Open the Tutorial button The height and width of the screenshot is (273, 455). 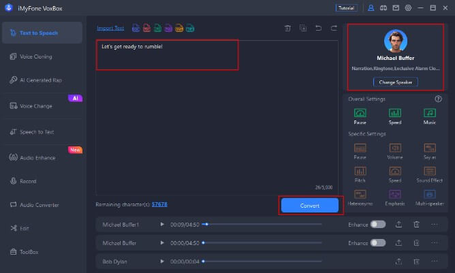click(346, 8)
